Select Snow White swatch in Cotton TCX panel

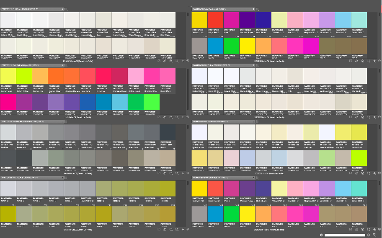(x=343, y=76)
